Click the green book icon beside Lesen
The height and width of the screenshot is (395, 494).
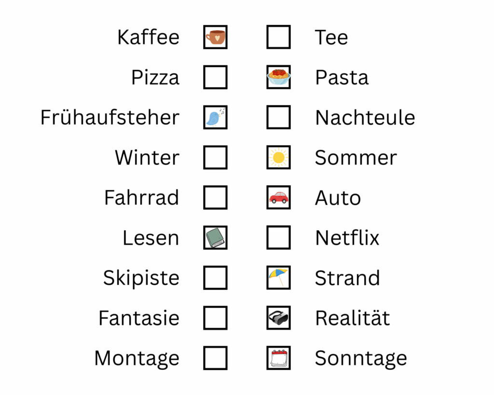215,238
